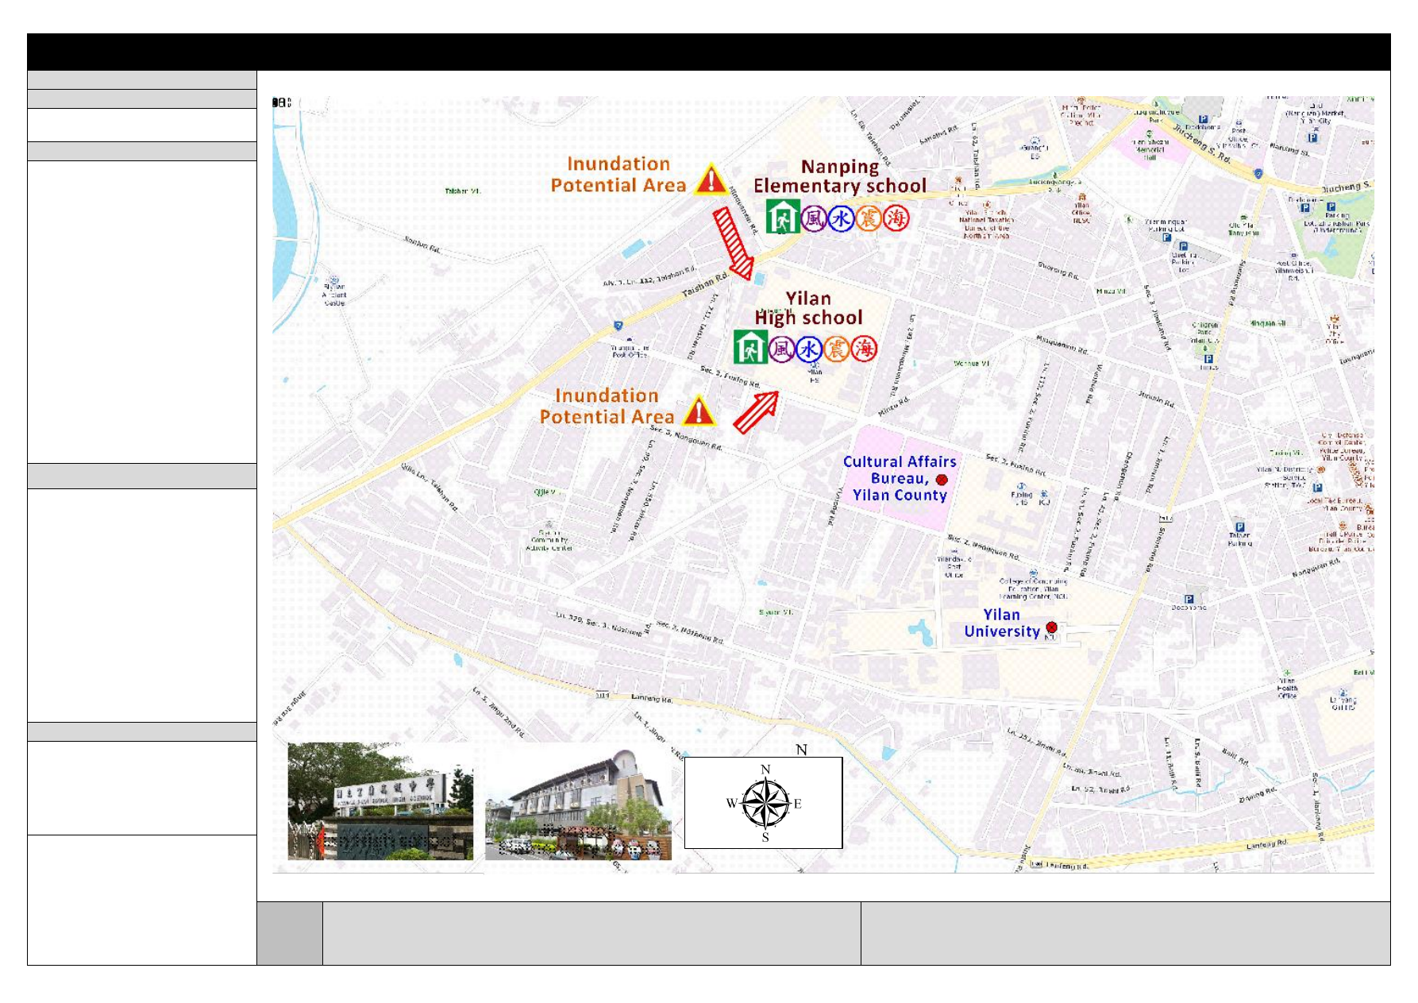This screenshot has width=1418, height=1003.
Task: Click the Sec. 3, Nongquan Rd. road label
Action: pyautogui.click(x=686, y=438)
